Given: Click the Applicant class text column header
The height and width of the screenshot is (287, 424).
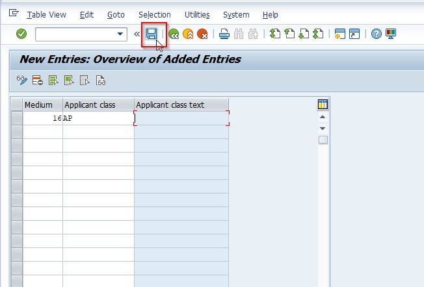Looking at the screenshot, I should tap(181, 105).
